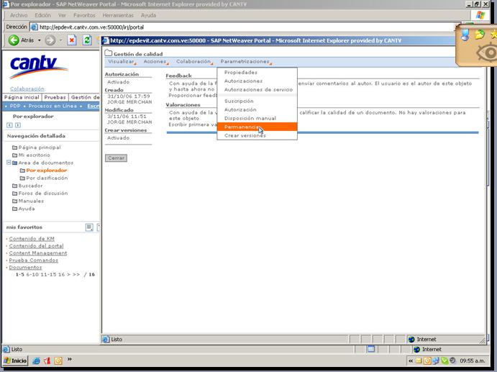Click the Foros de discusión folder icon

coord(14,193)
